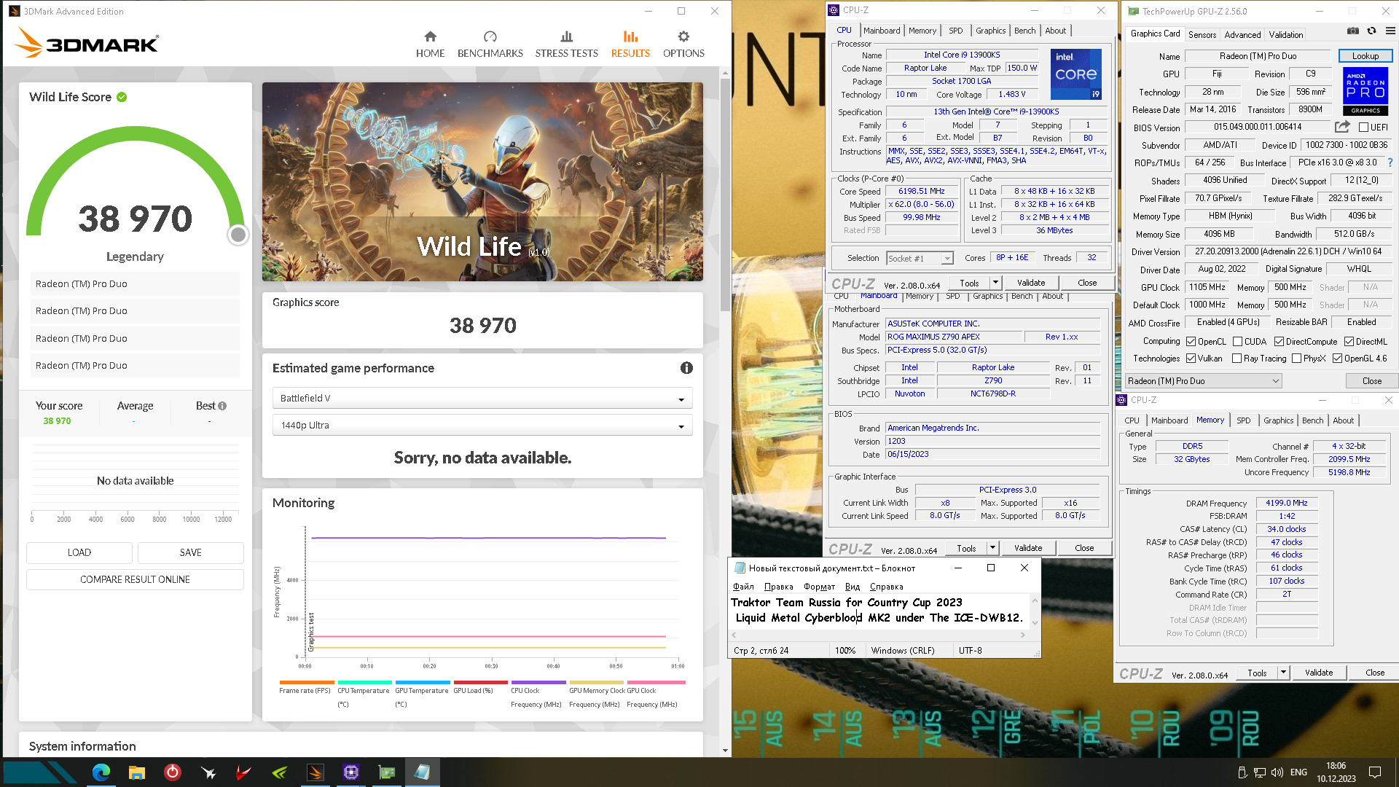Switch to 3DMark via taskbar icon
Screen dimensions: 1399x787
[x=316, y=772]
